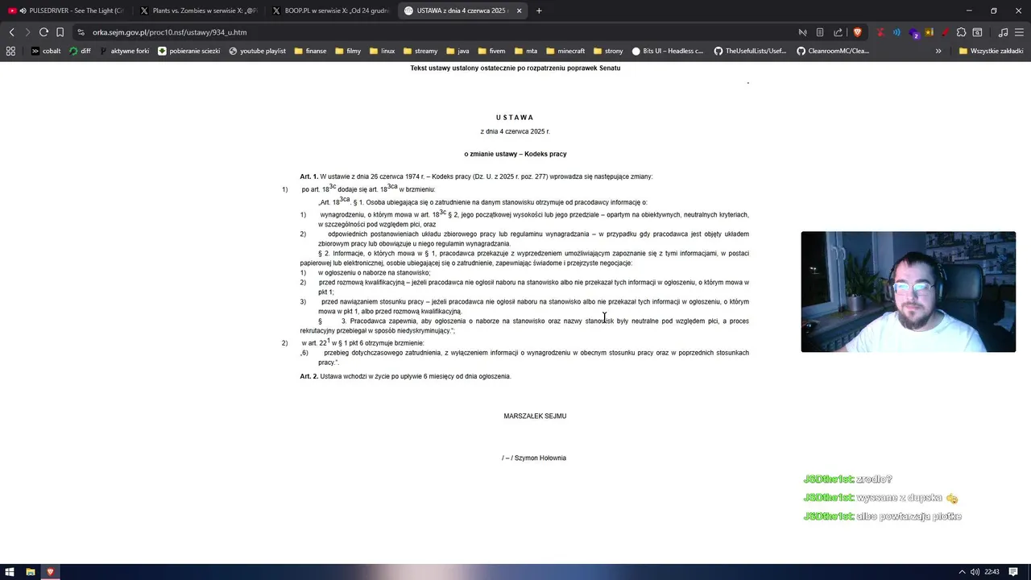Image resolution: width=1031 pixels, height=580 pixels.
Task: Open the Bits UI – Headless bookmark
Action: point(668,51)
